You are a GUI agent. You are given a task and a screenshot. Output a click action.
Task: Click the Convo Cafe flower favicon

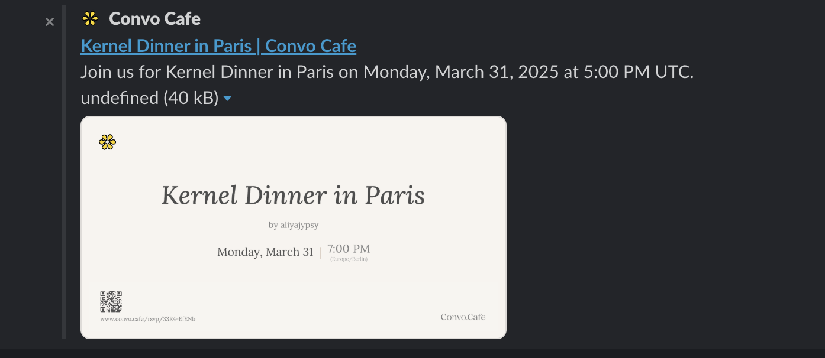pos(90,19)
